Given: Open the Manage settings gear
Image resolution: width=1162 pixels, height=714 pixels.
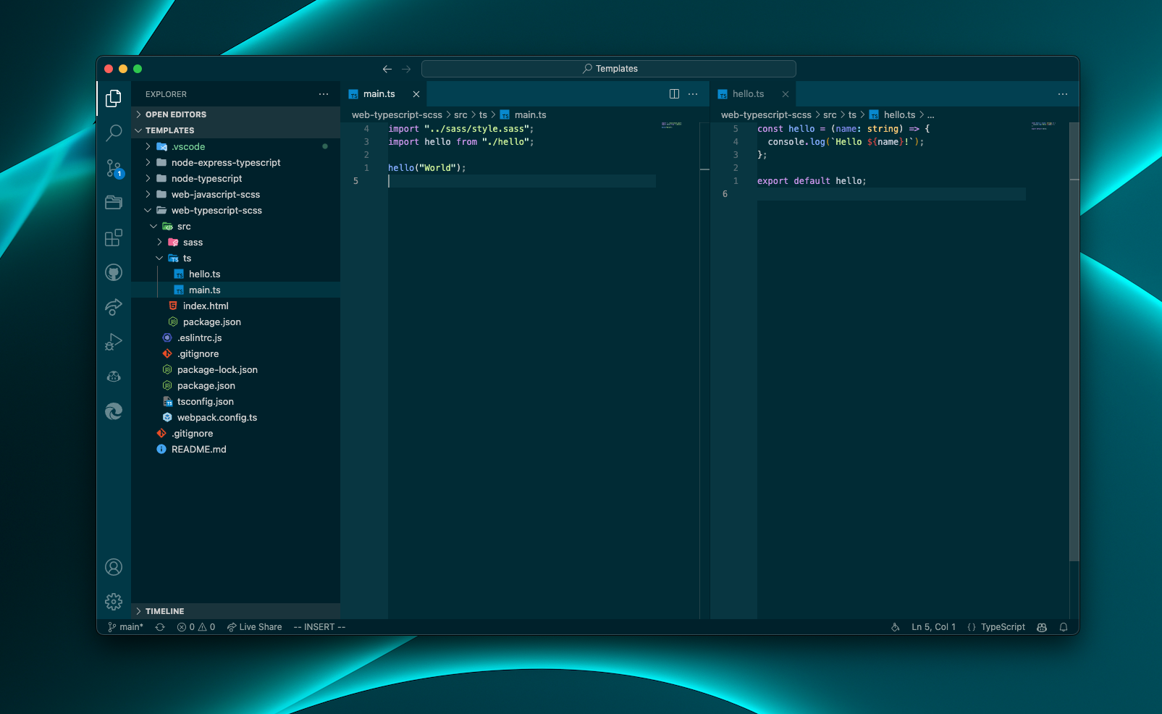Looking at the screenshot, I should tap(113, 602).
